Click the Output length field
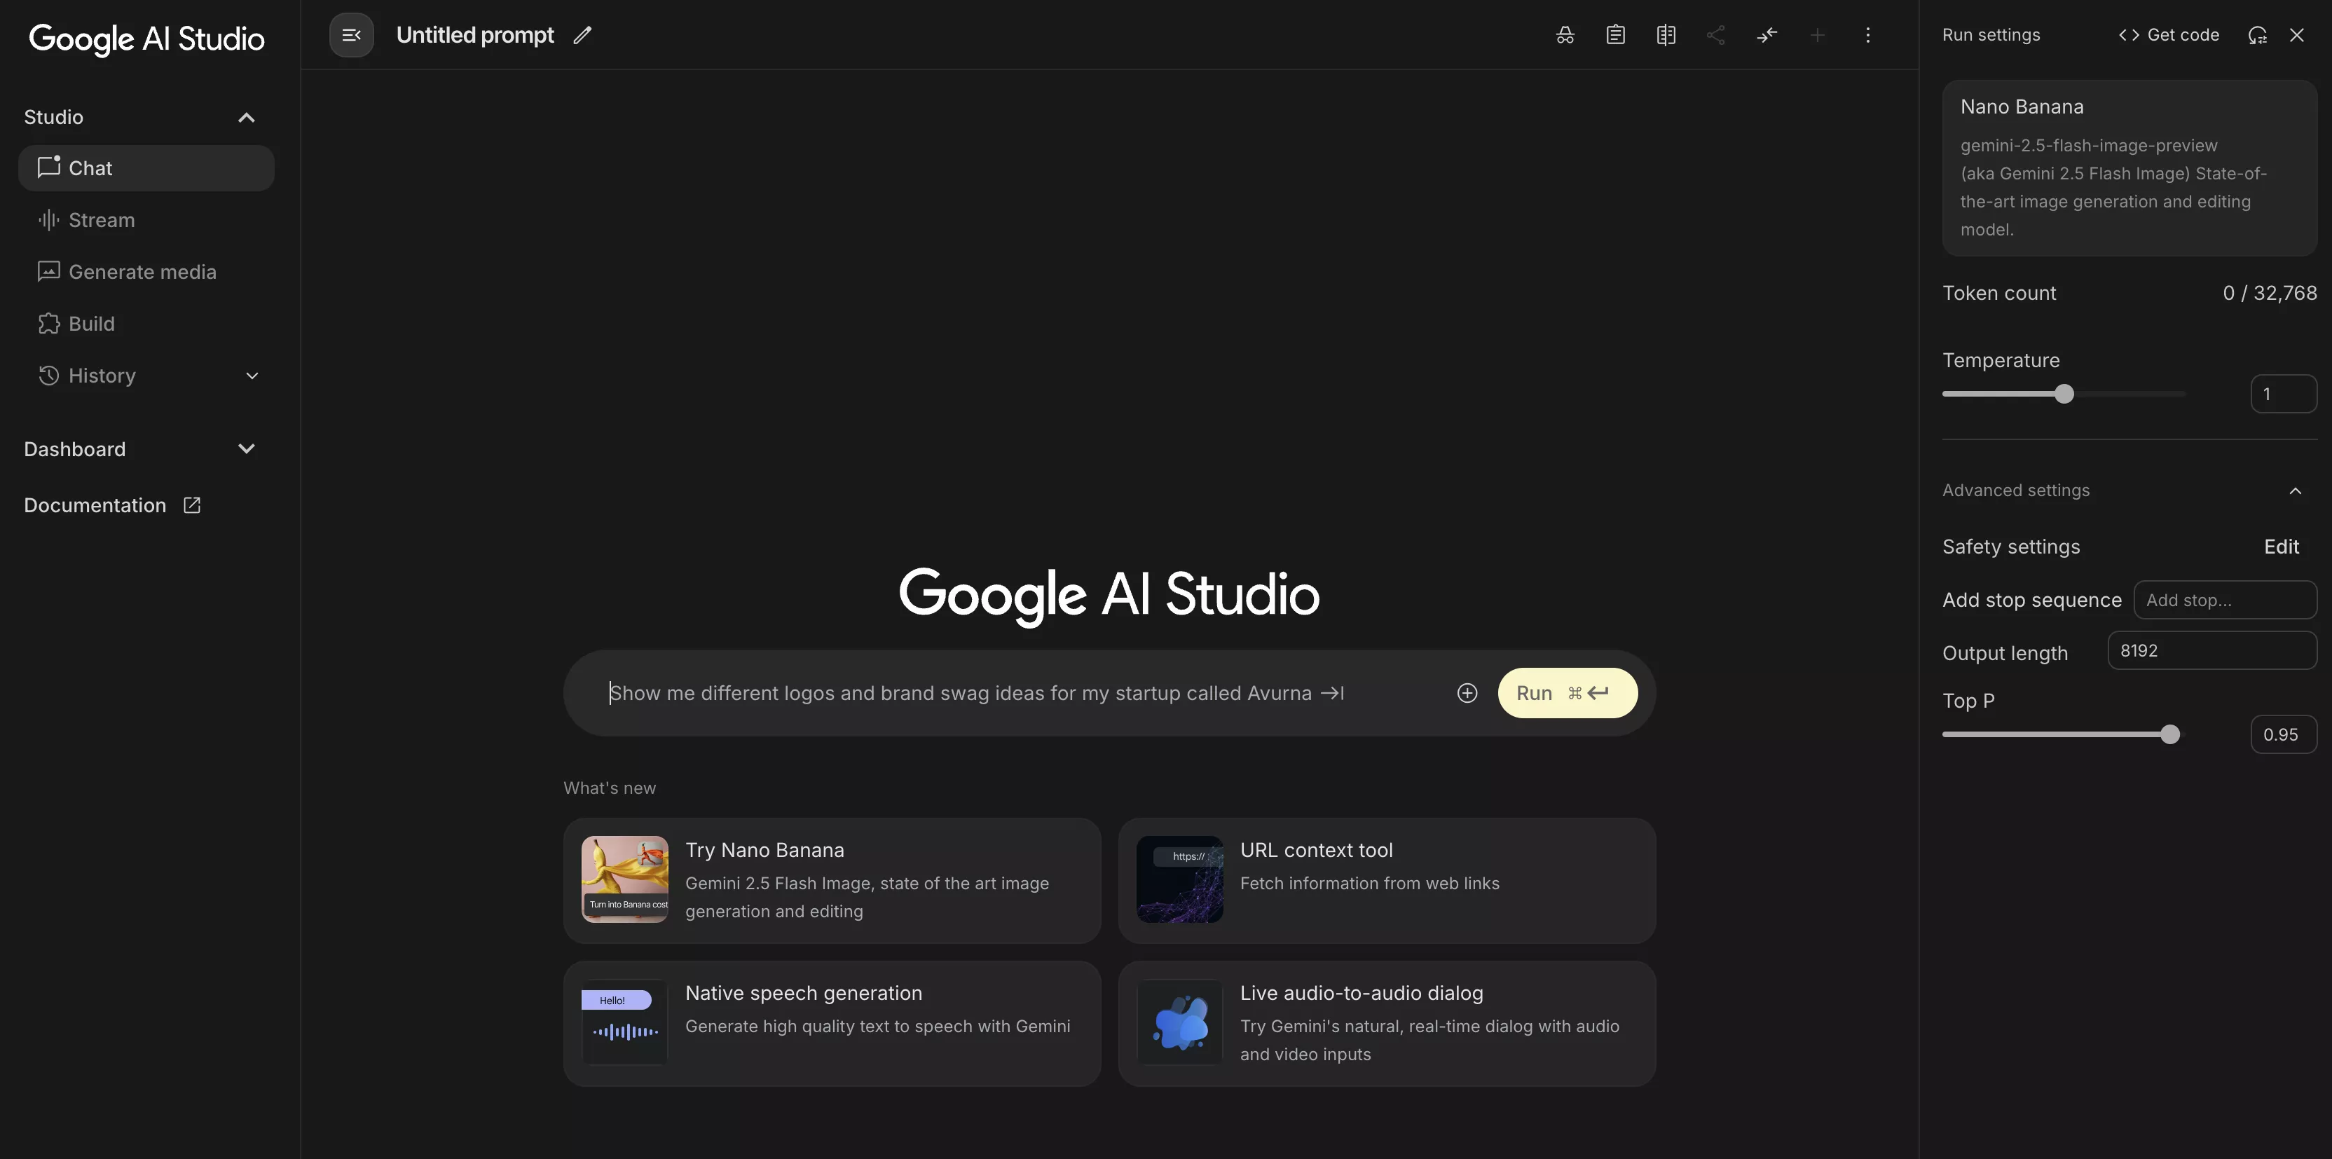Viewport: 2332px width, 1159px height. pos(2211,650)
